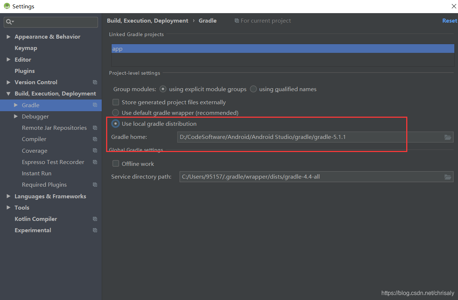Click project-level icon next to Version Control

pyautogui.click(x=95, y=82)
